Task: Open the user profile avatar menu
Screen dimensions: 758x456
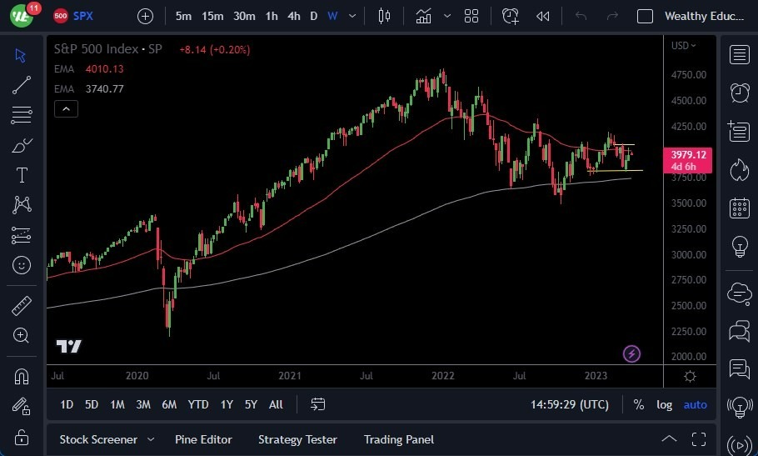Action: 22,16
